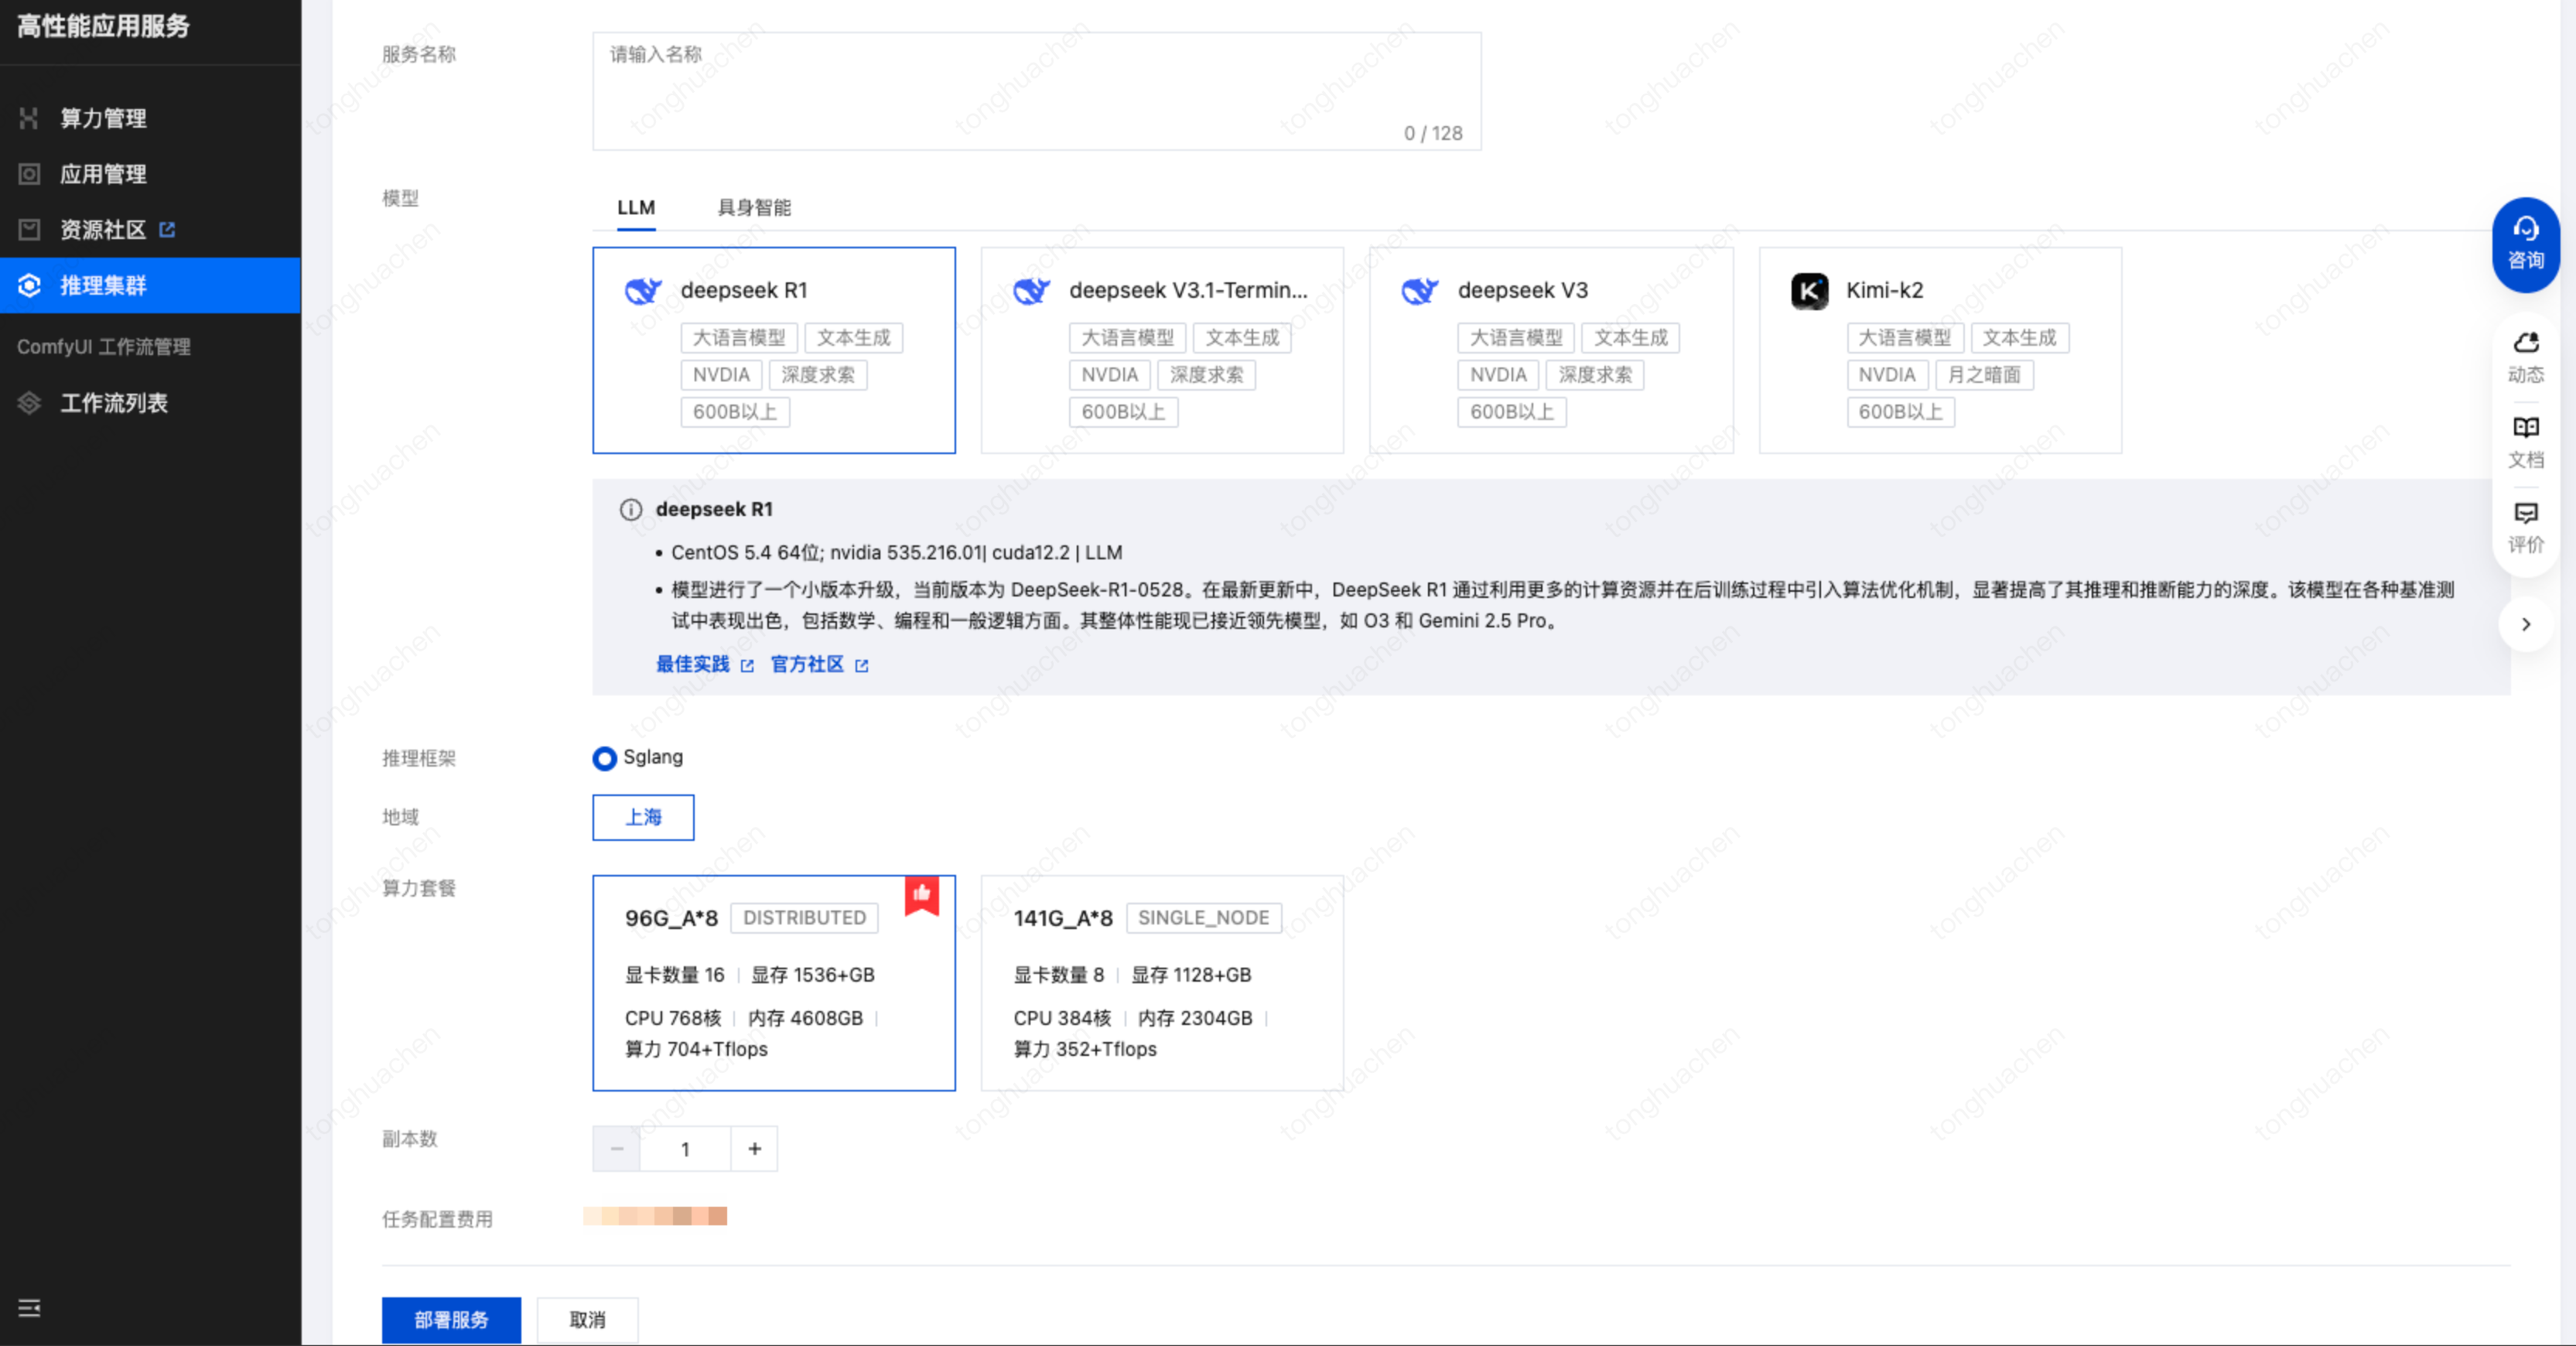Click the 部署服务 deploy button
Image resolution: width=2576 pixels, height=1346 pixels.
click(451, 1319)
